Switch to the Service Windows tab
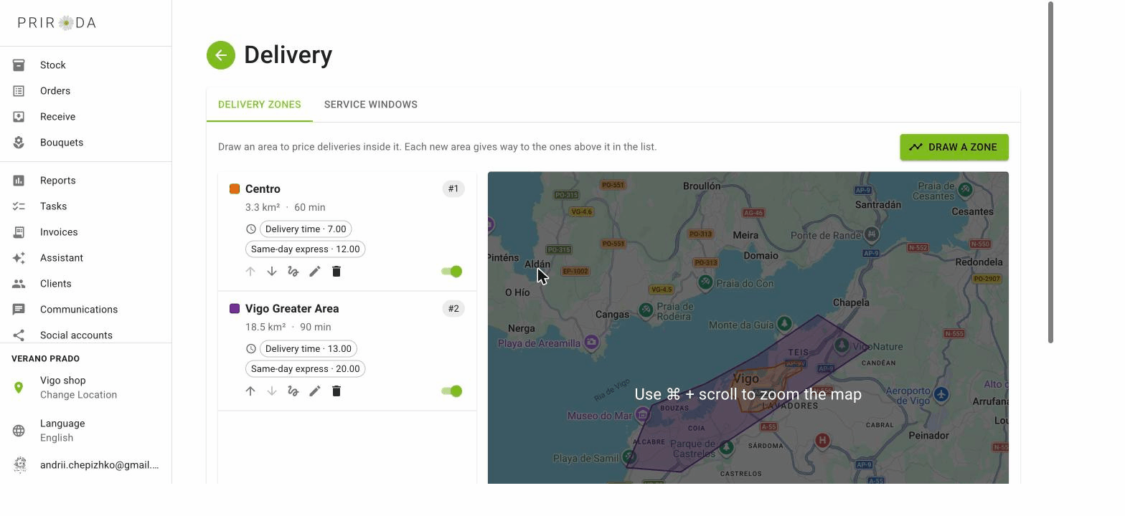Viewport: 1125px width, 516px height. click(x=371, y=105)
